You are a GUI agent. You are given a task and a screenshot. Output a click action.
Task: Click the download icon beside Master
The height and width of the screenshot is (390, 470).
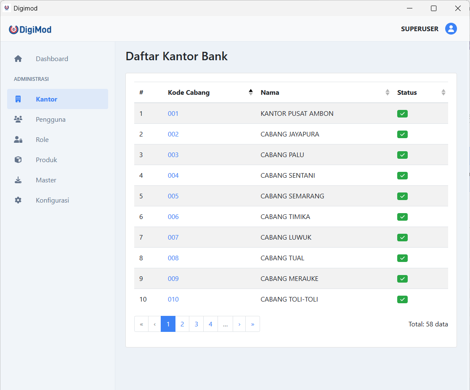click(18, 180)
